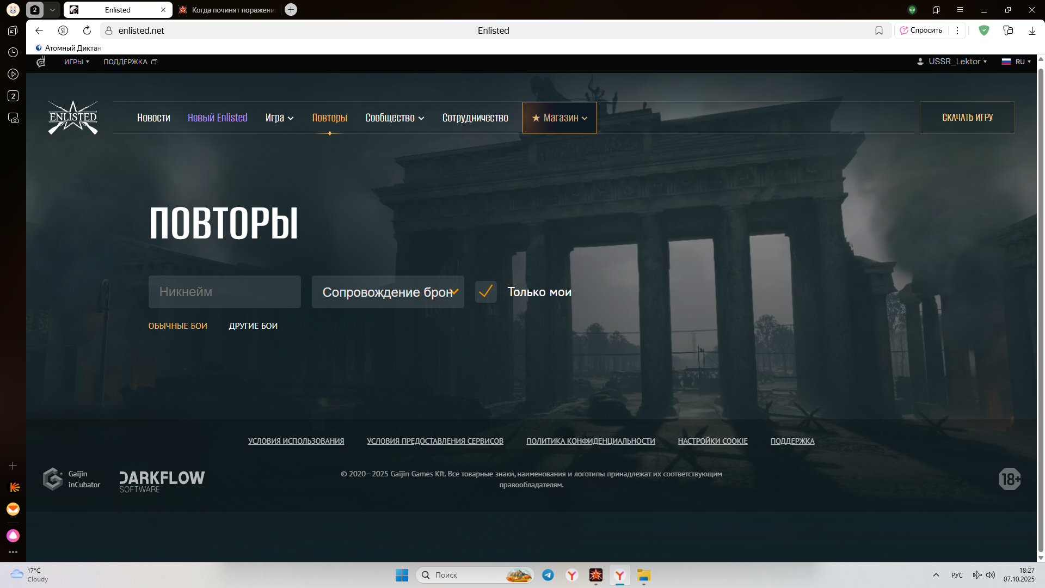Click the Enlisted star logo
The width and height of the screenshot is (1045, 588).
click(x=73, y=118)
